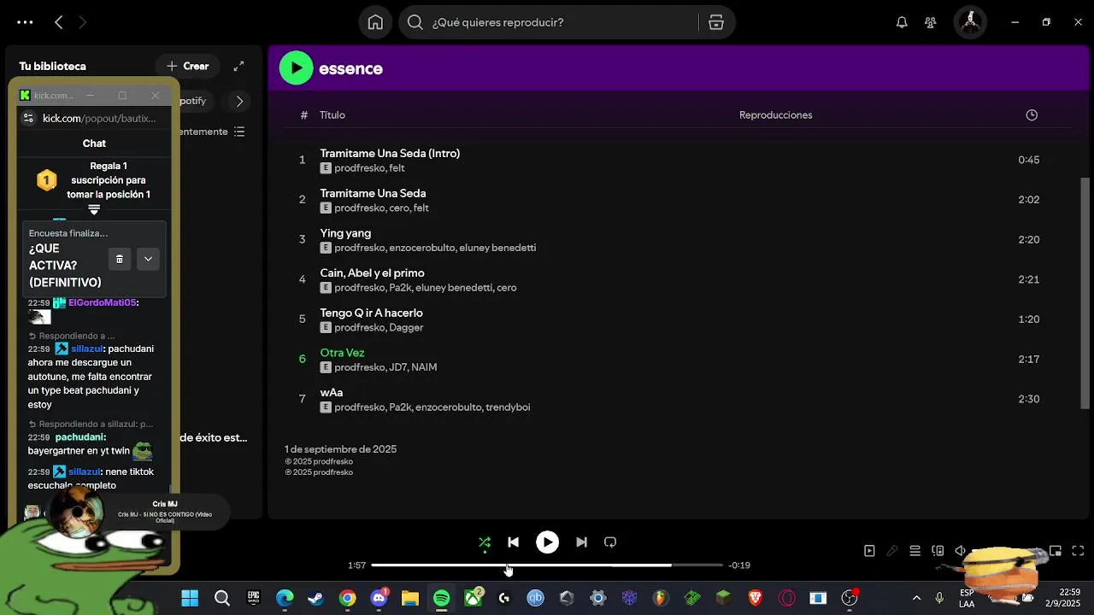Open the Discord taskbar icon
1094x615 pixels.
[379, 598]
